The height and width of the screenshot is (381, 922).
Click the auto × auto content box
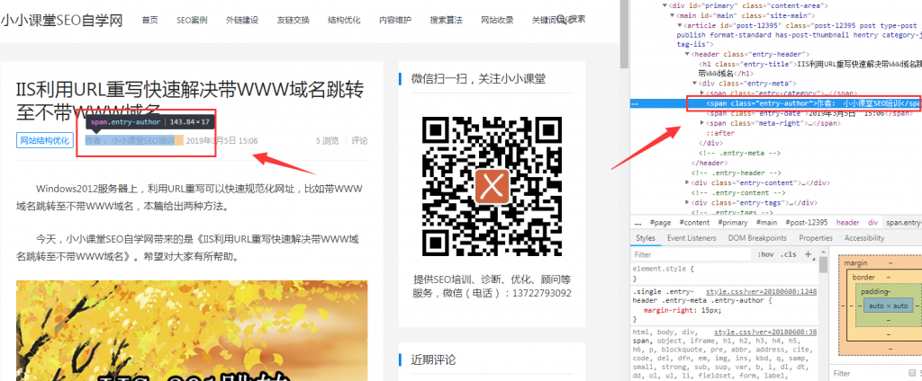[x=889, y=306]
